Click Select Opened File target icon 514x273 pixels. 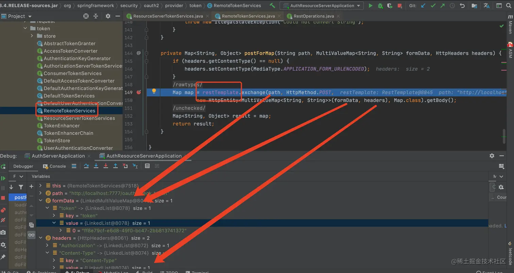click(86, 16)
